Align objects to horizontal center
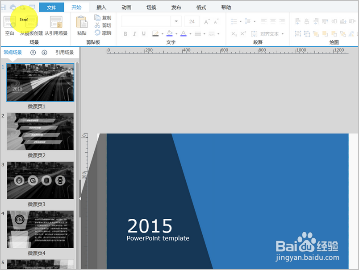Image resolution: width=359 pixels, height=270 pixels. coord(307,21)
